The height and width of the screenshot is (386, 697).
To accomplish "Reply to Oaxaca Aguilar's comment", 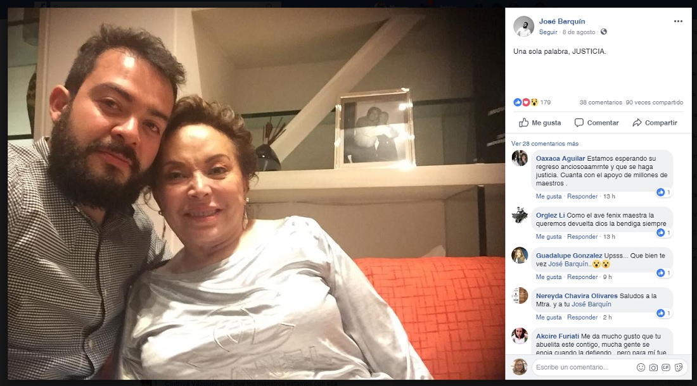I will [x=582, y=197].
